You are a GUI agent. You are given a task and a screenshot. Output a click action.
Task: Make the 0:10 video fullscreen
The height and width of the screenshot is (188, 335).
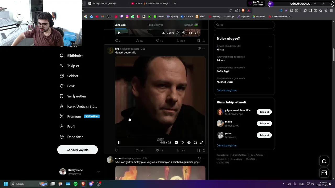point(197,33)
